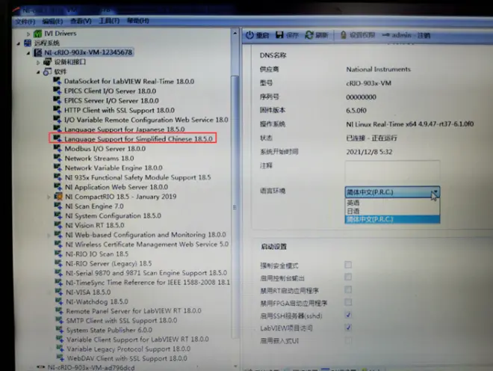Click icon beside HTTP Client with SSL Support
This screenshot has height=371, width=493.
[58, 110]
